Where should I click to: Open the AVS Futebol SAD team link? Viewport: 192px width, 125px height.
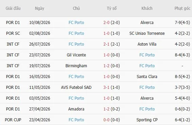pyautogui.click(x=76, y=87)
